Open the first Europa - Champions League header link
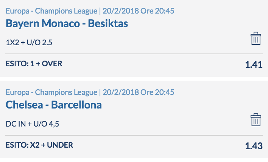268x162 pixels. coord(51,11)
